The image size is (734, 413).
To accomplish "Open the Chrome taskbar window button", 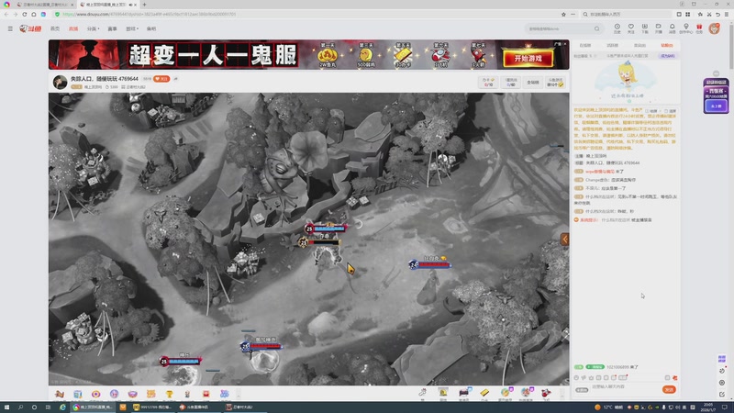I will click(x=93, y=407).
